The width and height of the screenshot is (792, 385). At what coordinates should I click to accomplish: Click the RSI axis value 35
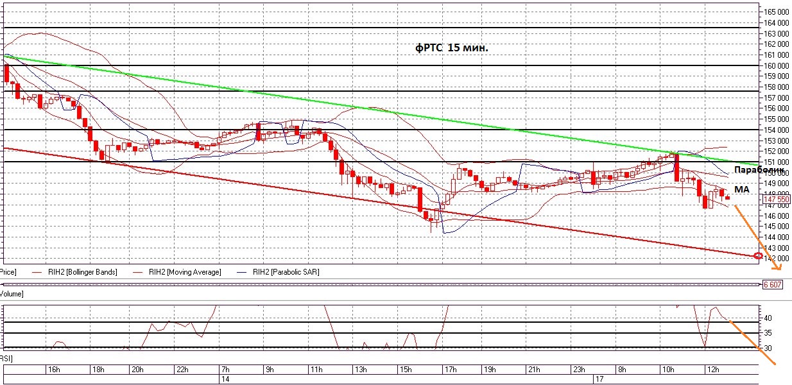point(768,333)
